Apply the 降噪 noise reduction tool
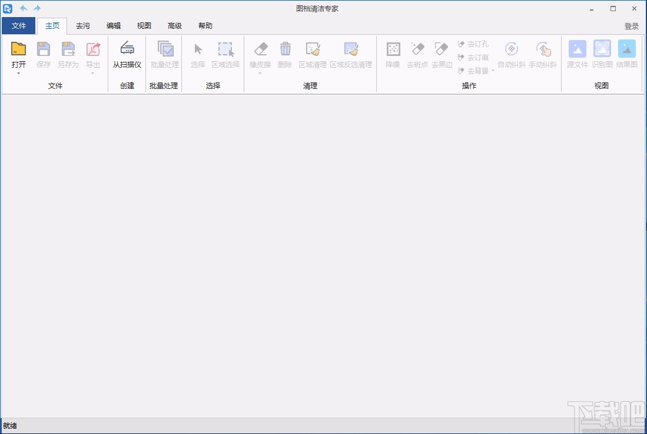 tap(392, 56)
